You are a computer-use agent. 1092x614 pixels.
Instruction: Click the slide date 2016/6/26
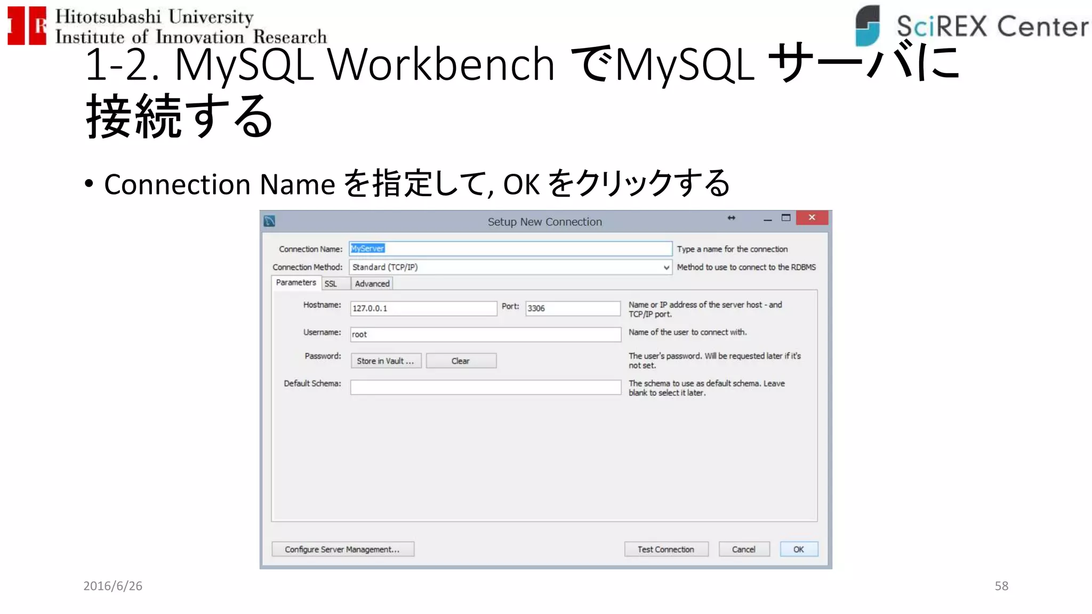(113, 586)
